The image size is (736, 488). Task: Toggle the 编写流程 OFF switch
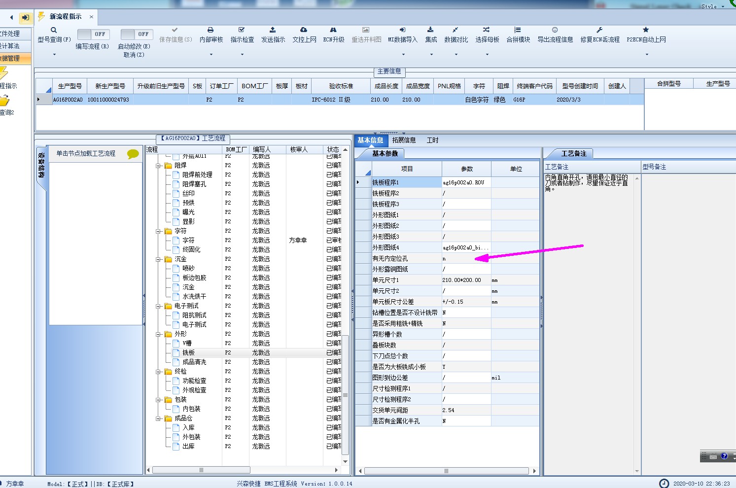93,34
